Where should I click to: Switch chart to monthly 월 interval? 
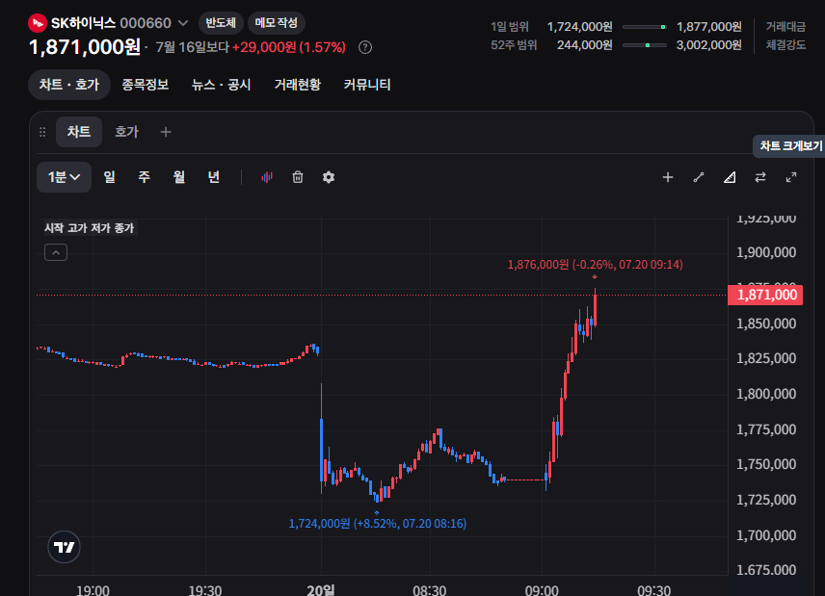pyautogui.click(x=179, y=177)
